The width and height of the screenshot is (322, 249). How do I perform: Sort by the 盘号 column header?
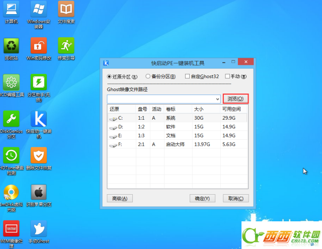tap(143, 109)
